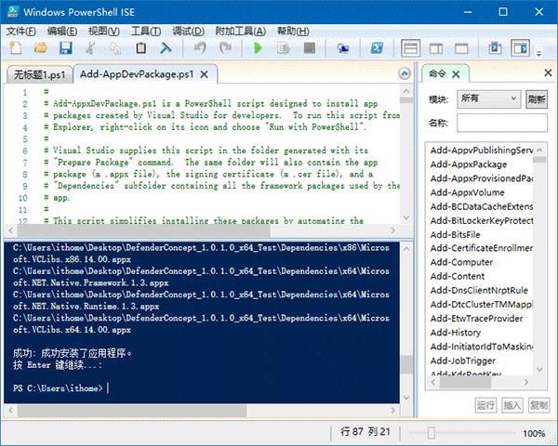Click the 插入 button
Viewport: 558px width, 446px height.
(x=512, y=405)
